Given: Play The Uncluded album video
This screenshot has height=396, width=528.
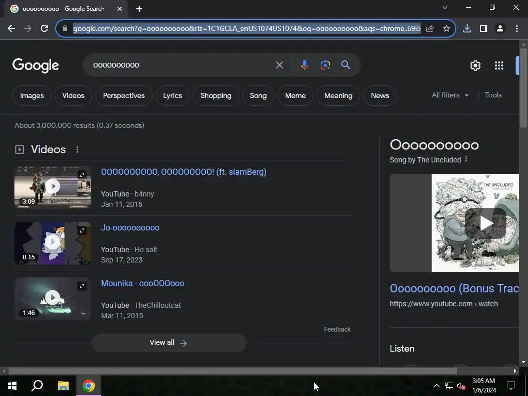Looking at the screenshot, I should point(486,223).
